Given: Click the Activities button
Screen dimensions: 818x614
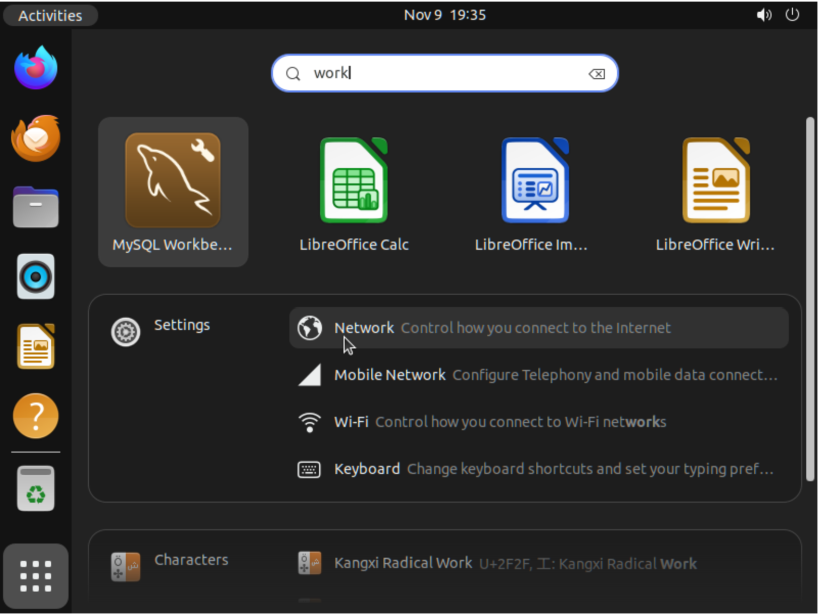Looking at the screenshot, I should [x=50, y=15].
